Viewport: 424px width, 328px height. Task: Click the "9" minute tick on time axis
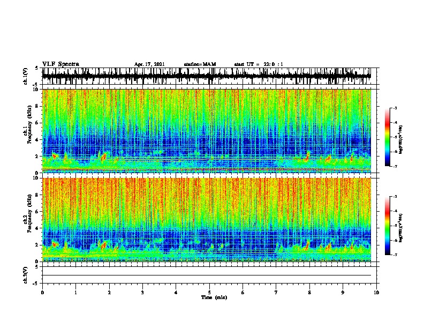[x=343, y=292]
